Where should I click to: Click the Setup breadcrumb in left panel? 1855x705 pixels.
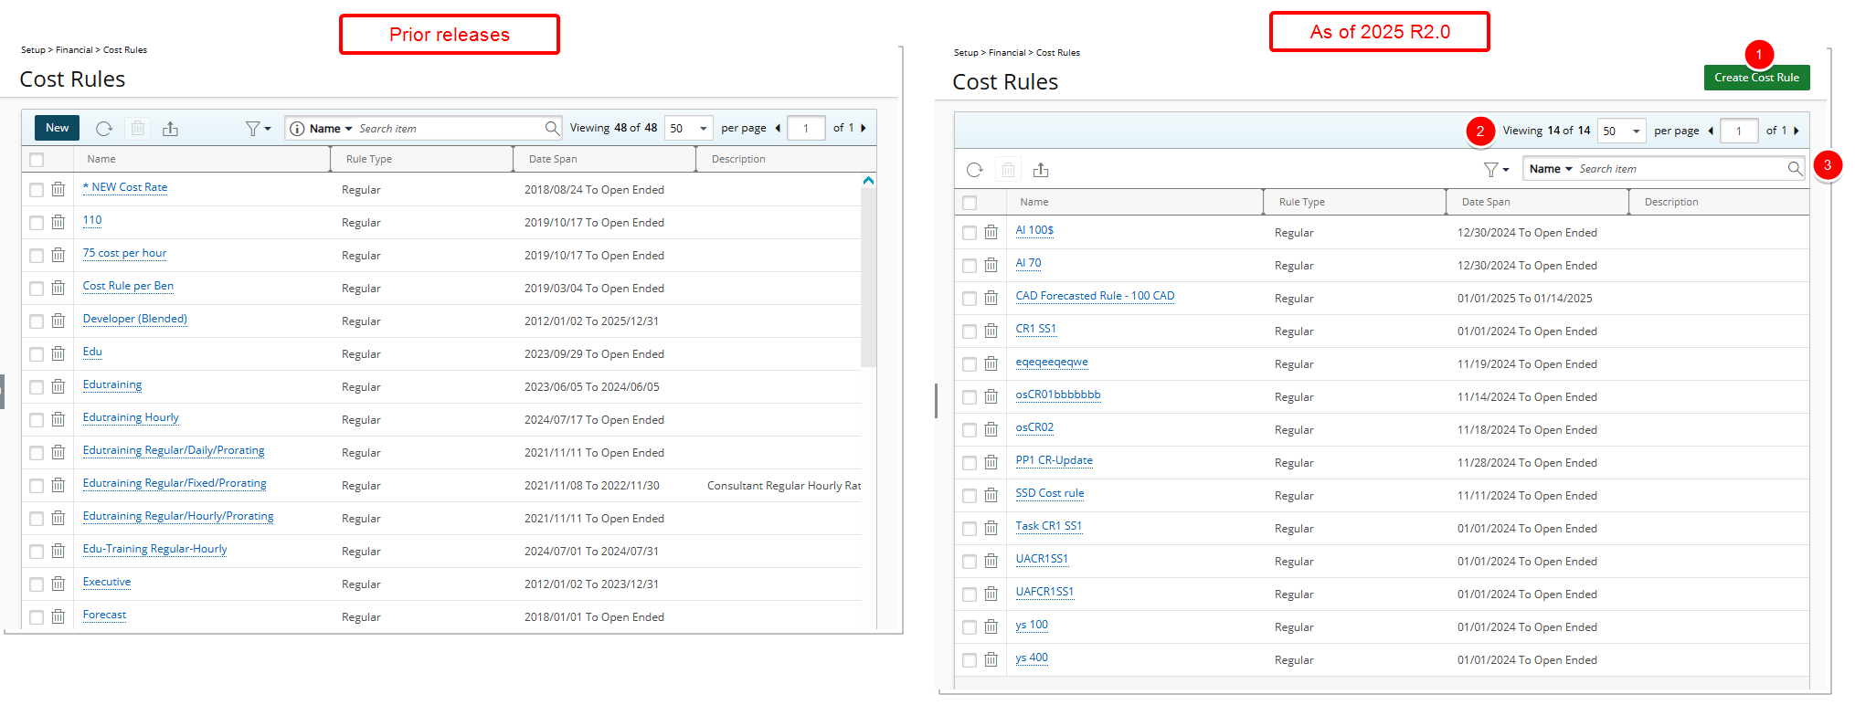33,50
